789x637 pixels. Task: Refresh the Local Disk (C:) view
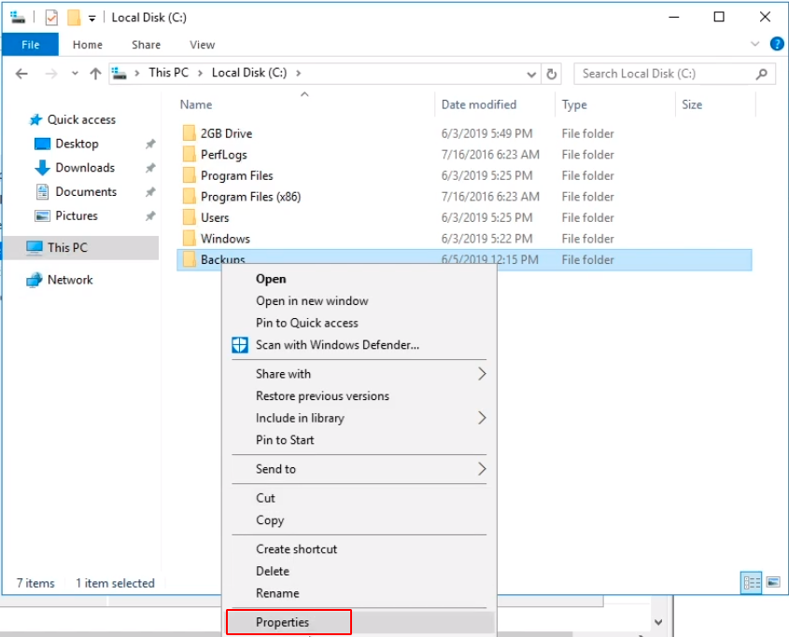point(552,75)
